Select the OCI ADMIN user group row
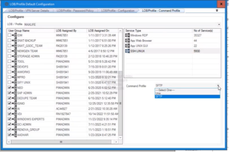Image resolution: width=229 pixels, height=152 pixels. [x=63, y=124]
